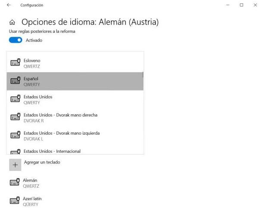
Task: Maximize the Configuración window
Action: tap(242, 5)
